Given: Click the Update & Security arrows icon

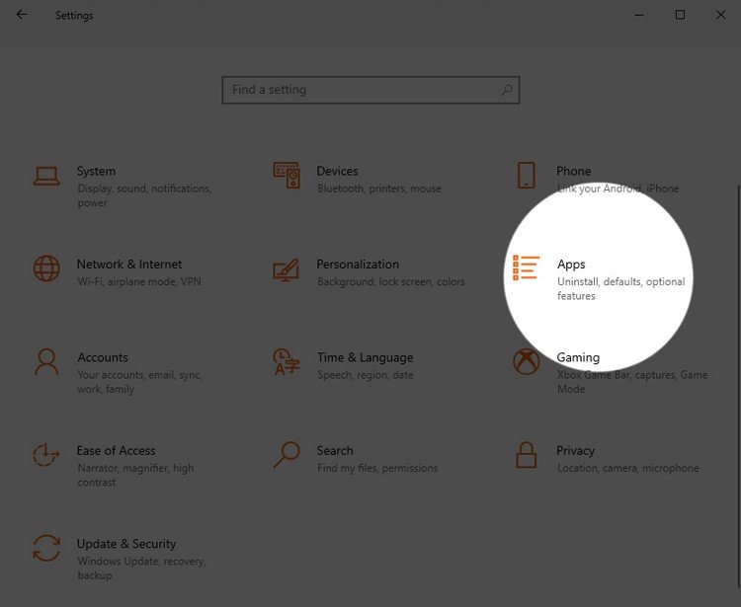Looking at the screenshot, I should [46, 548].
